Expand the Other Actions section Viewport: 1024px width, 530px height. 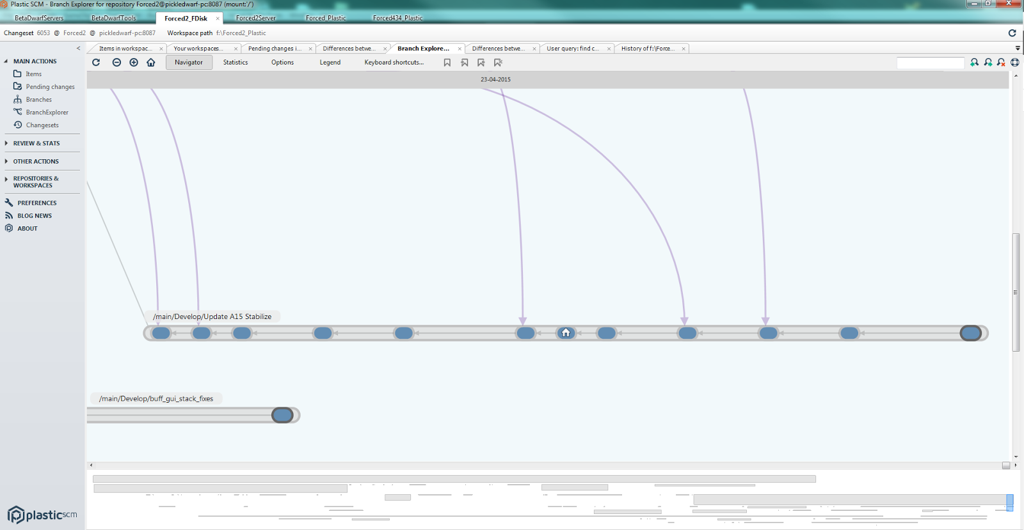coord(6,161)
